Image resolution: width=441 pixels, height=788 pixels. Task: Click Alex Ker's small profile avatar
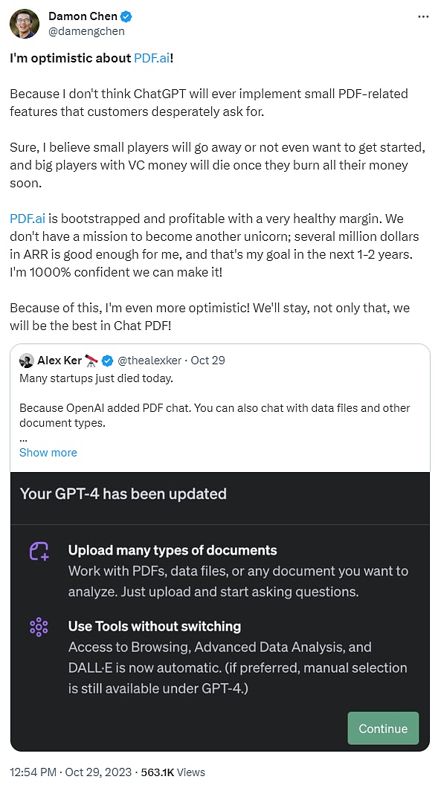tap(26, 361)
